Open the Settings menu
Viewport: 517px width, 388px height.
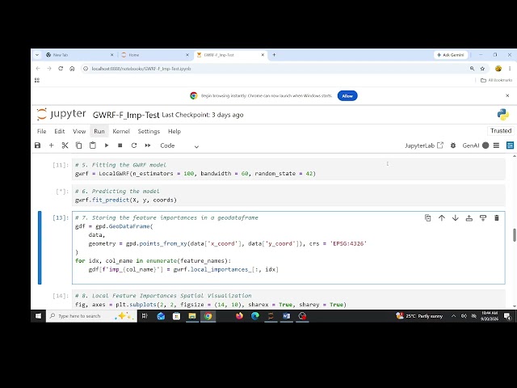coord(149,131)
